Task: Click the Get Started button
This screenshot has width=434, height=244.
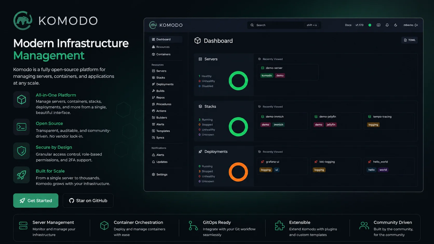Action: coord(36,200)
